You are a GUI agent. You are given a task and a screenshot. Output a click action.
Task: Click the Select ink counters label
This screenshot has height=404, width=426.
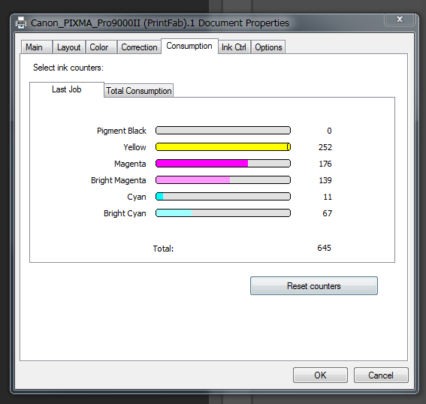(x=68, y=68)
